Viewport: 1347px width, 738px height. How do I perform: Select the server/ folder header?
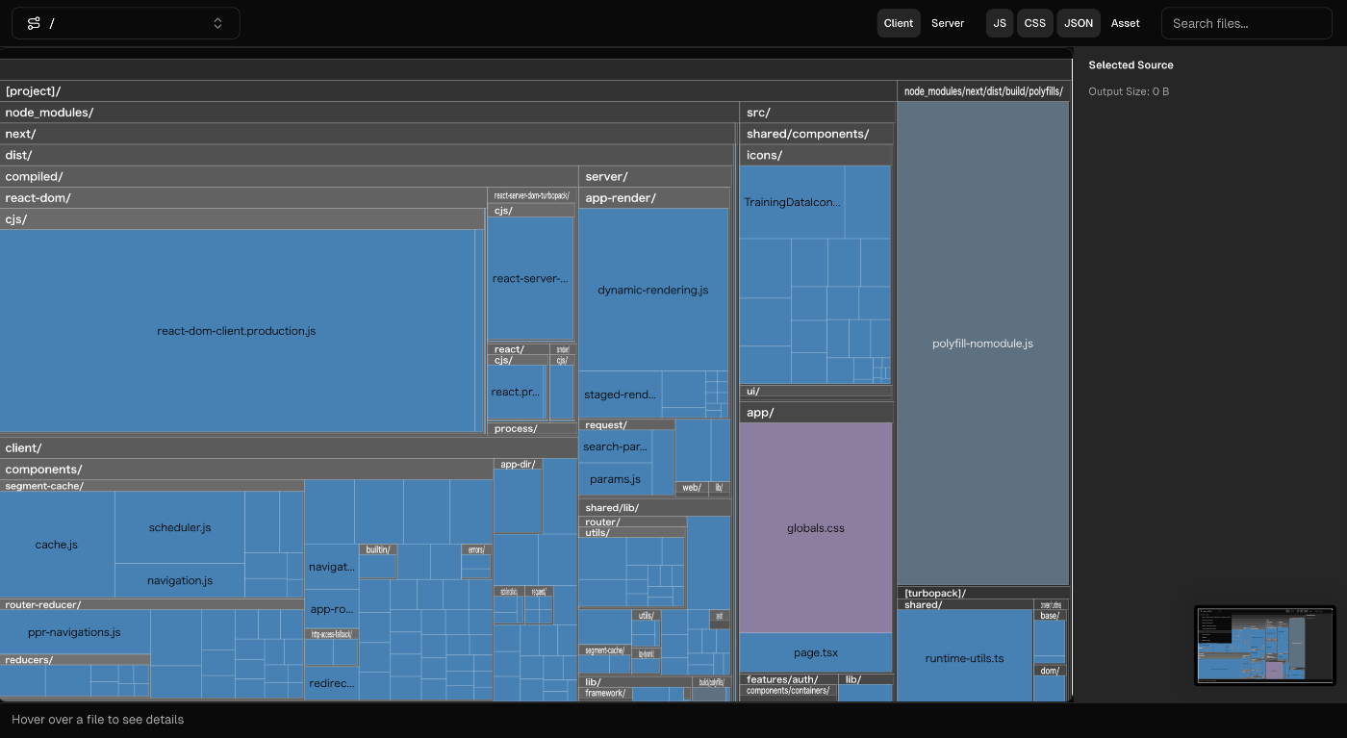coord(654,176)
